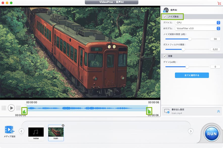Show previous media with left arrow

[21, 131]
